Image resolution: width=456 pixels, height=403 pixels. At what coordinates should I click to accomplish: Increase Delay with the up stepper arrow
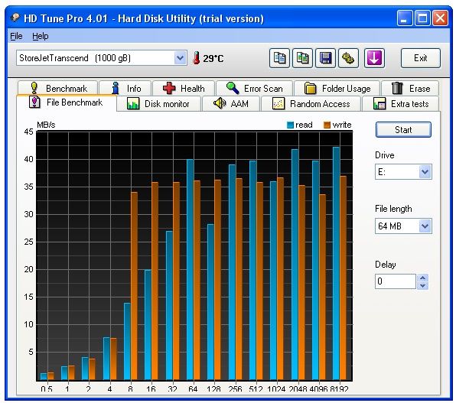click(422, 278)
